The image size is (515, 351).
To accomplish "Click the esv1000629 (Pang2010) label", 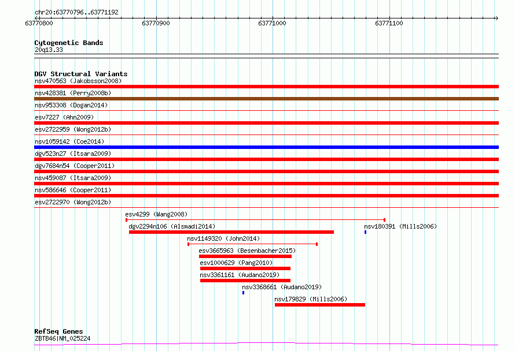I will click(x=236, y=263).
